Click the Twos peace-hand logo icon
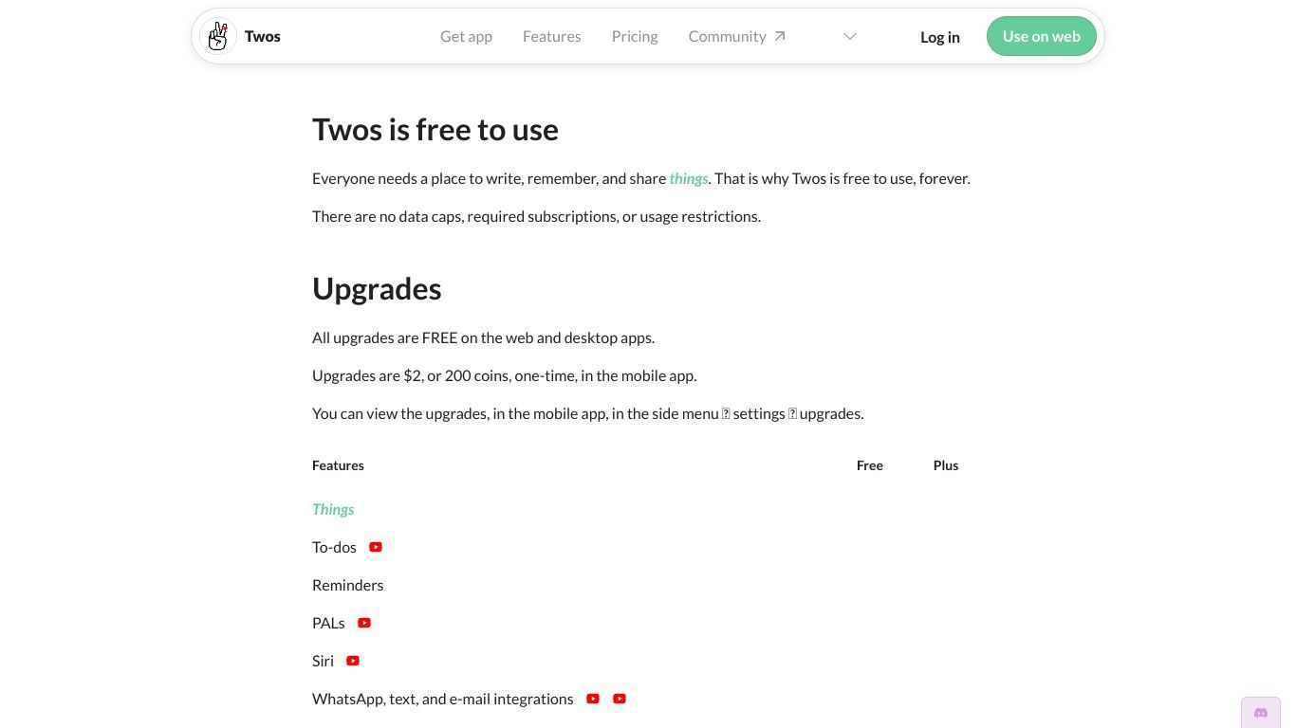This screenshot has width=1296, height=728. (218, 37)
